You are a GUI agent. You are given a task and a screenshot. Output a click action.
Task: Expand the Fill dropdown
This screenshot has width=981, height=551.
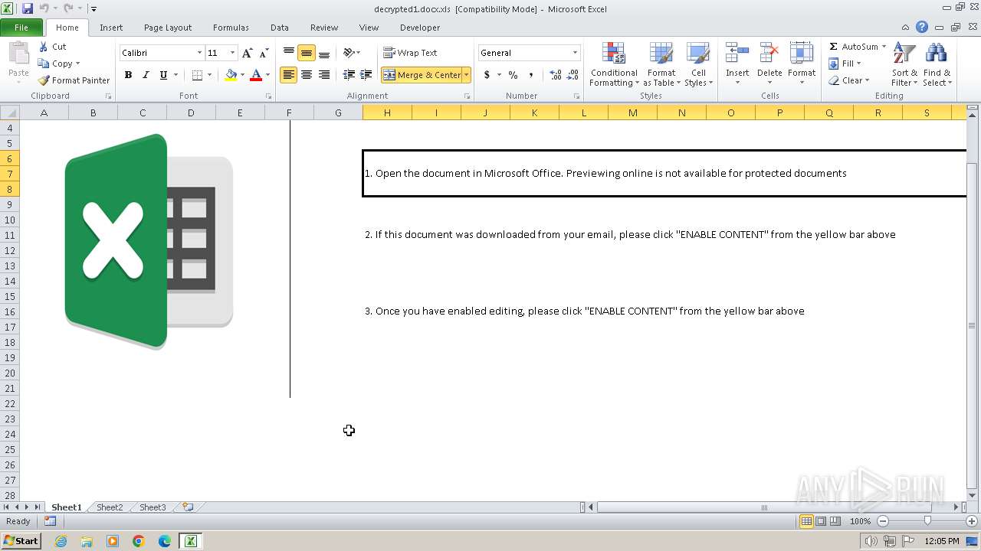[x=858, y=64]
